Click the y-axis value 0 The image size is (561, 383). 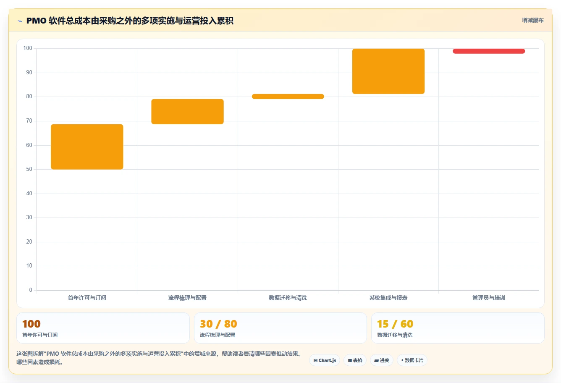click(x=31, y=290)
